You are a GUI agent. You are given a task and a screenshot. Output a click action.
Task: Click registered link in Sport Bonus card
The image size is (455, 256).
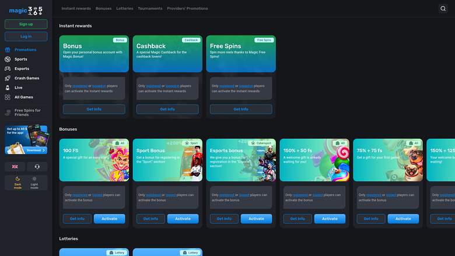[x=153, y=195]
